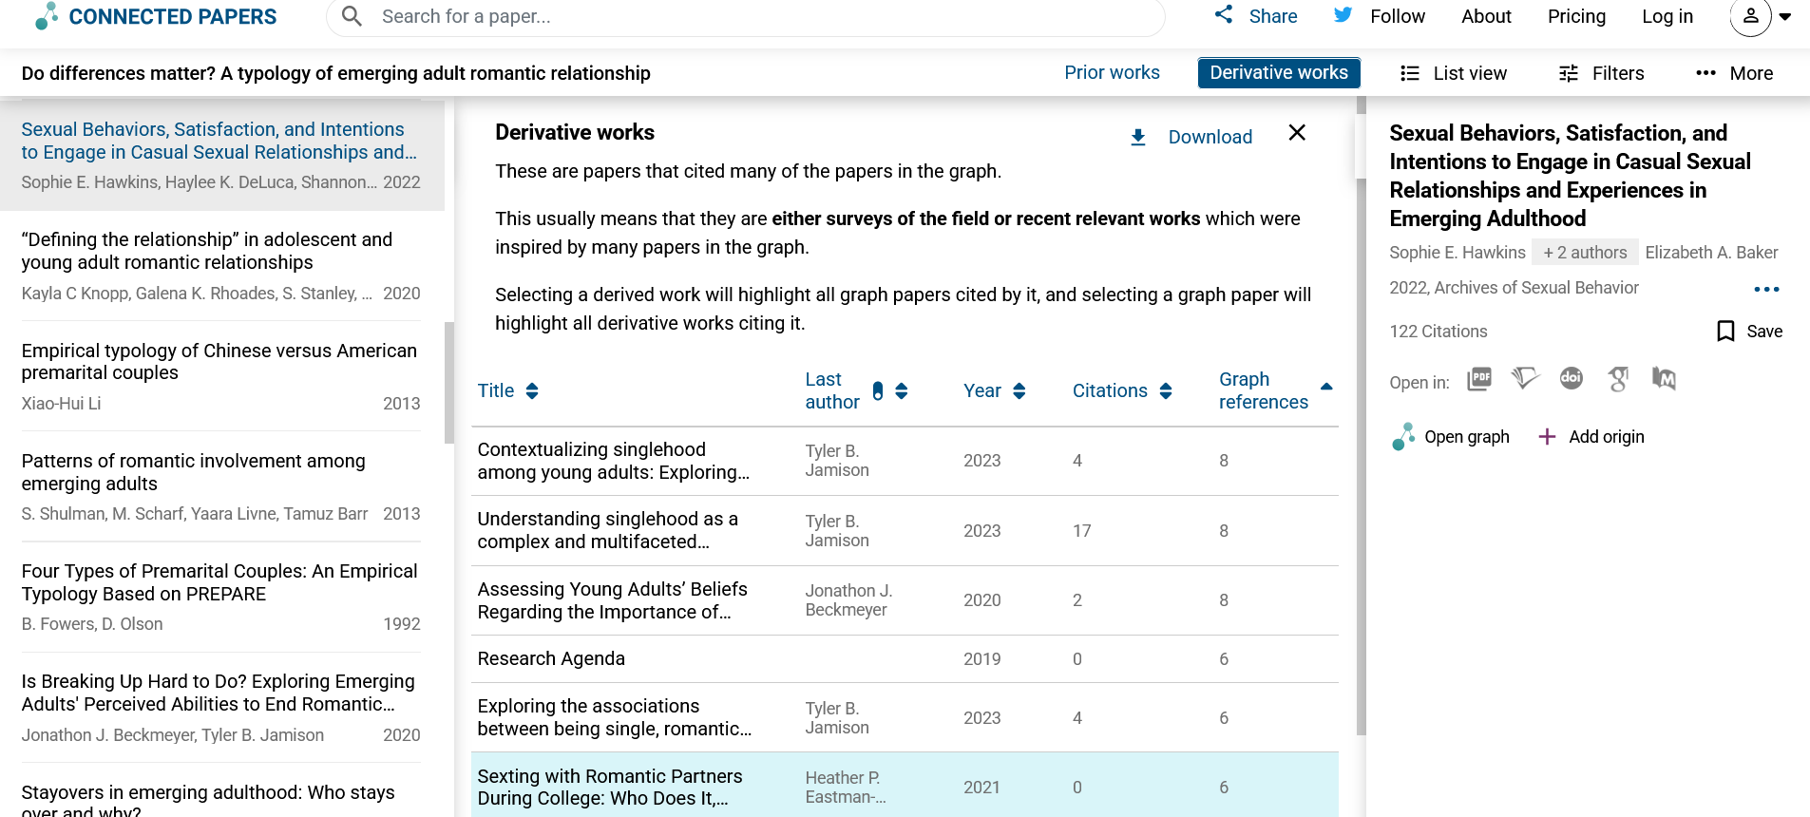Close the Derivative works panel
This screenshot has width=1810, height=817.
[1297, 133]
